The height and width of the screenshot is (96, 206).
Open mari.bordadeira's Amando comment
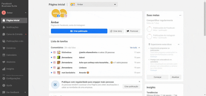tap(96, 73)
